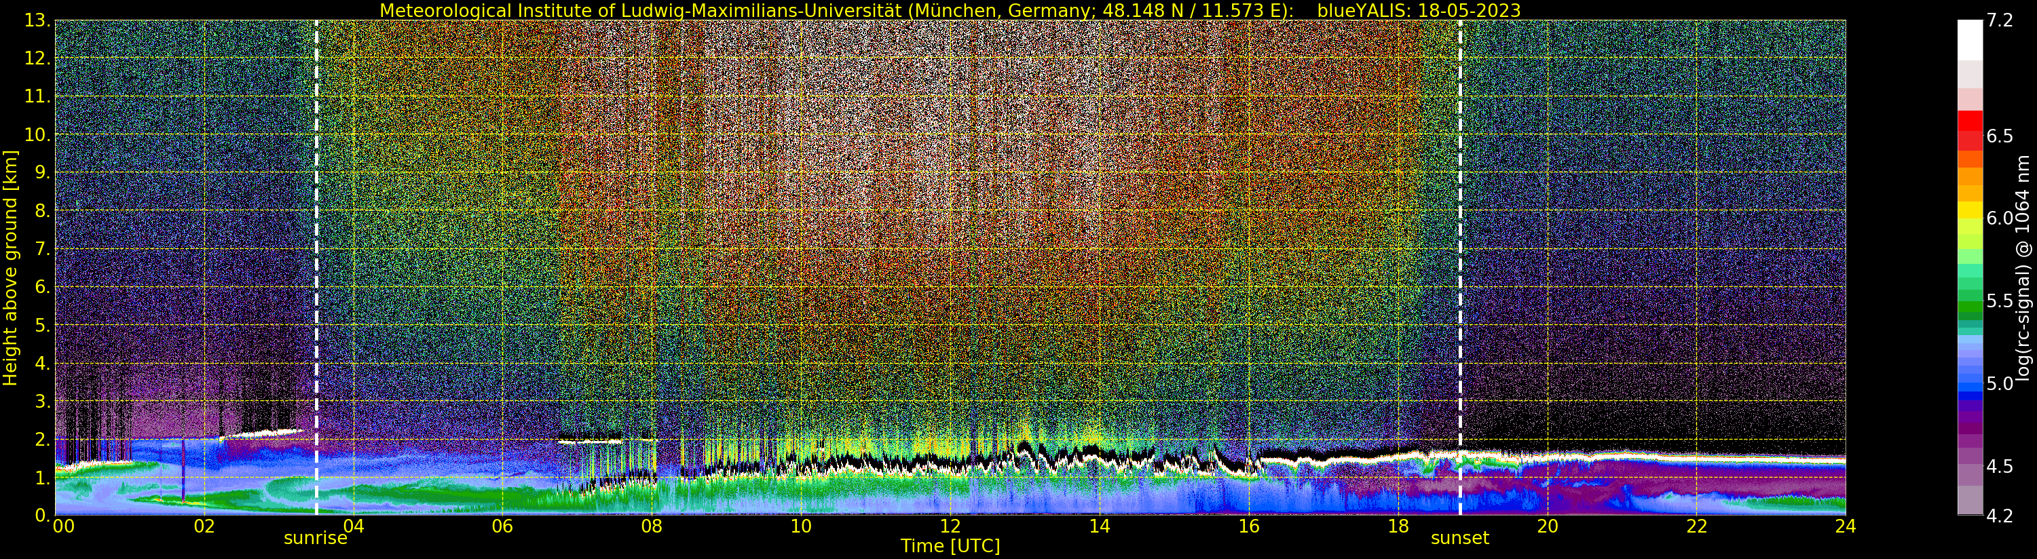Click the white dashed sunrise marker line
Screen dimensions: 2037x559
point(316,267)
